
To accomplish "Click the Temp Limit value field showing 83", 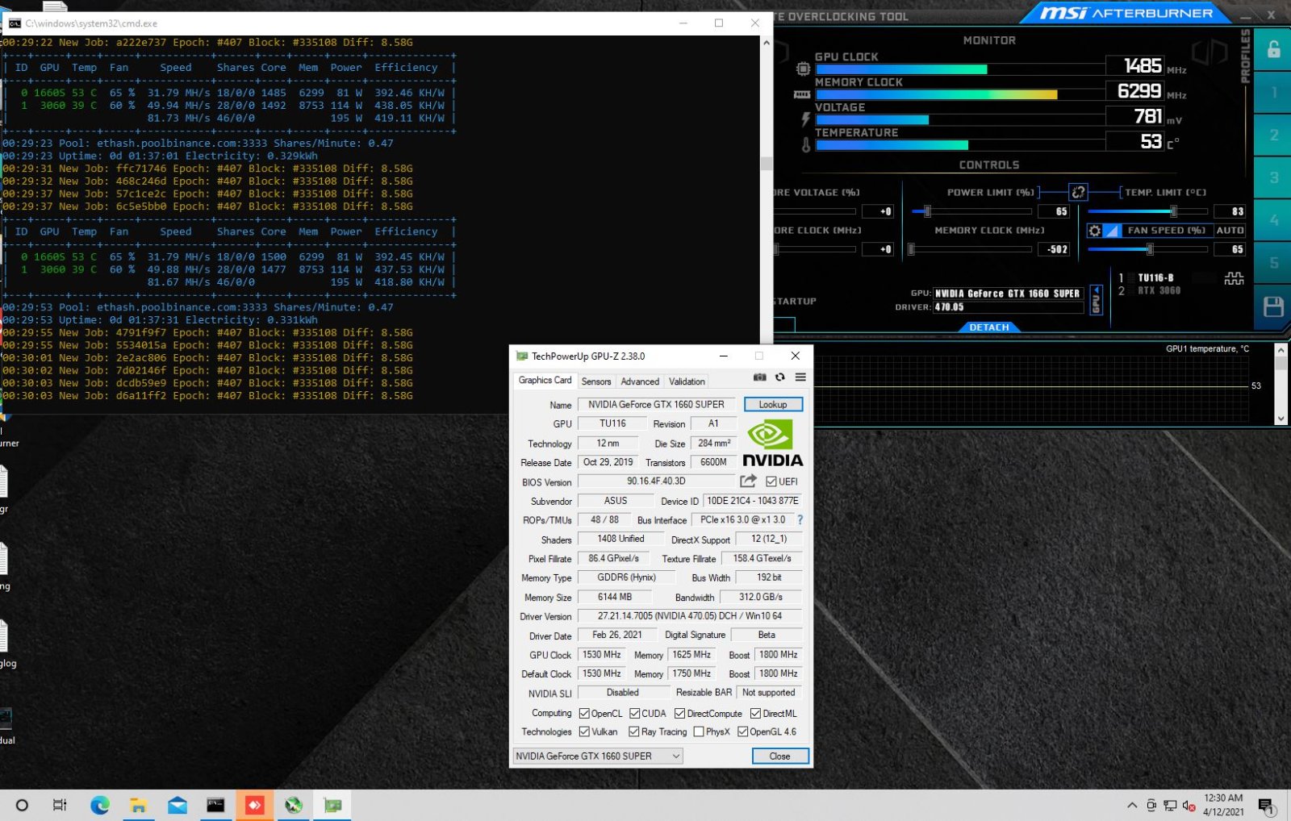I will tap(1230, 211).
